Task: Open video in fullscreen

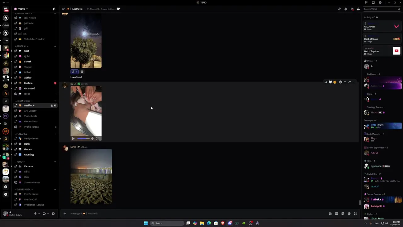Action: point(98,138)
